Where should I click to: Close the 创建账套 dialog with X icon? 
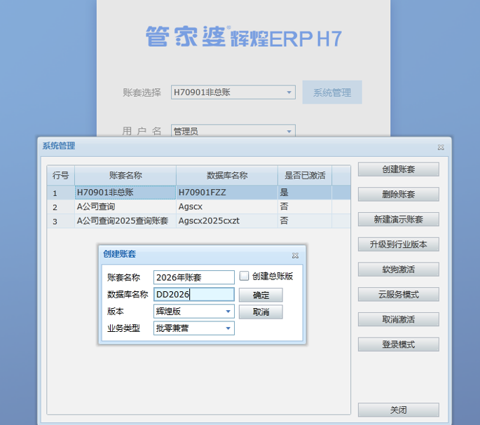295,256
